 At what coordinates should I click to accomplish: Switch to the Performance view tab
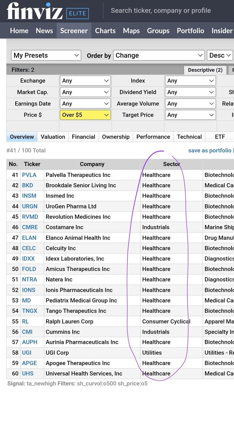[x=153, y=137]
